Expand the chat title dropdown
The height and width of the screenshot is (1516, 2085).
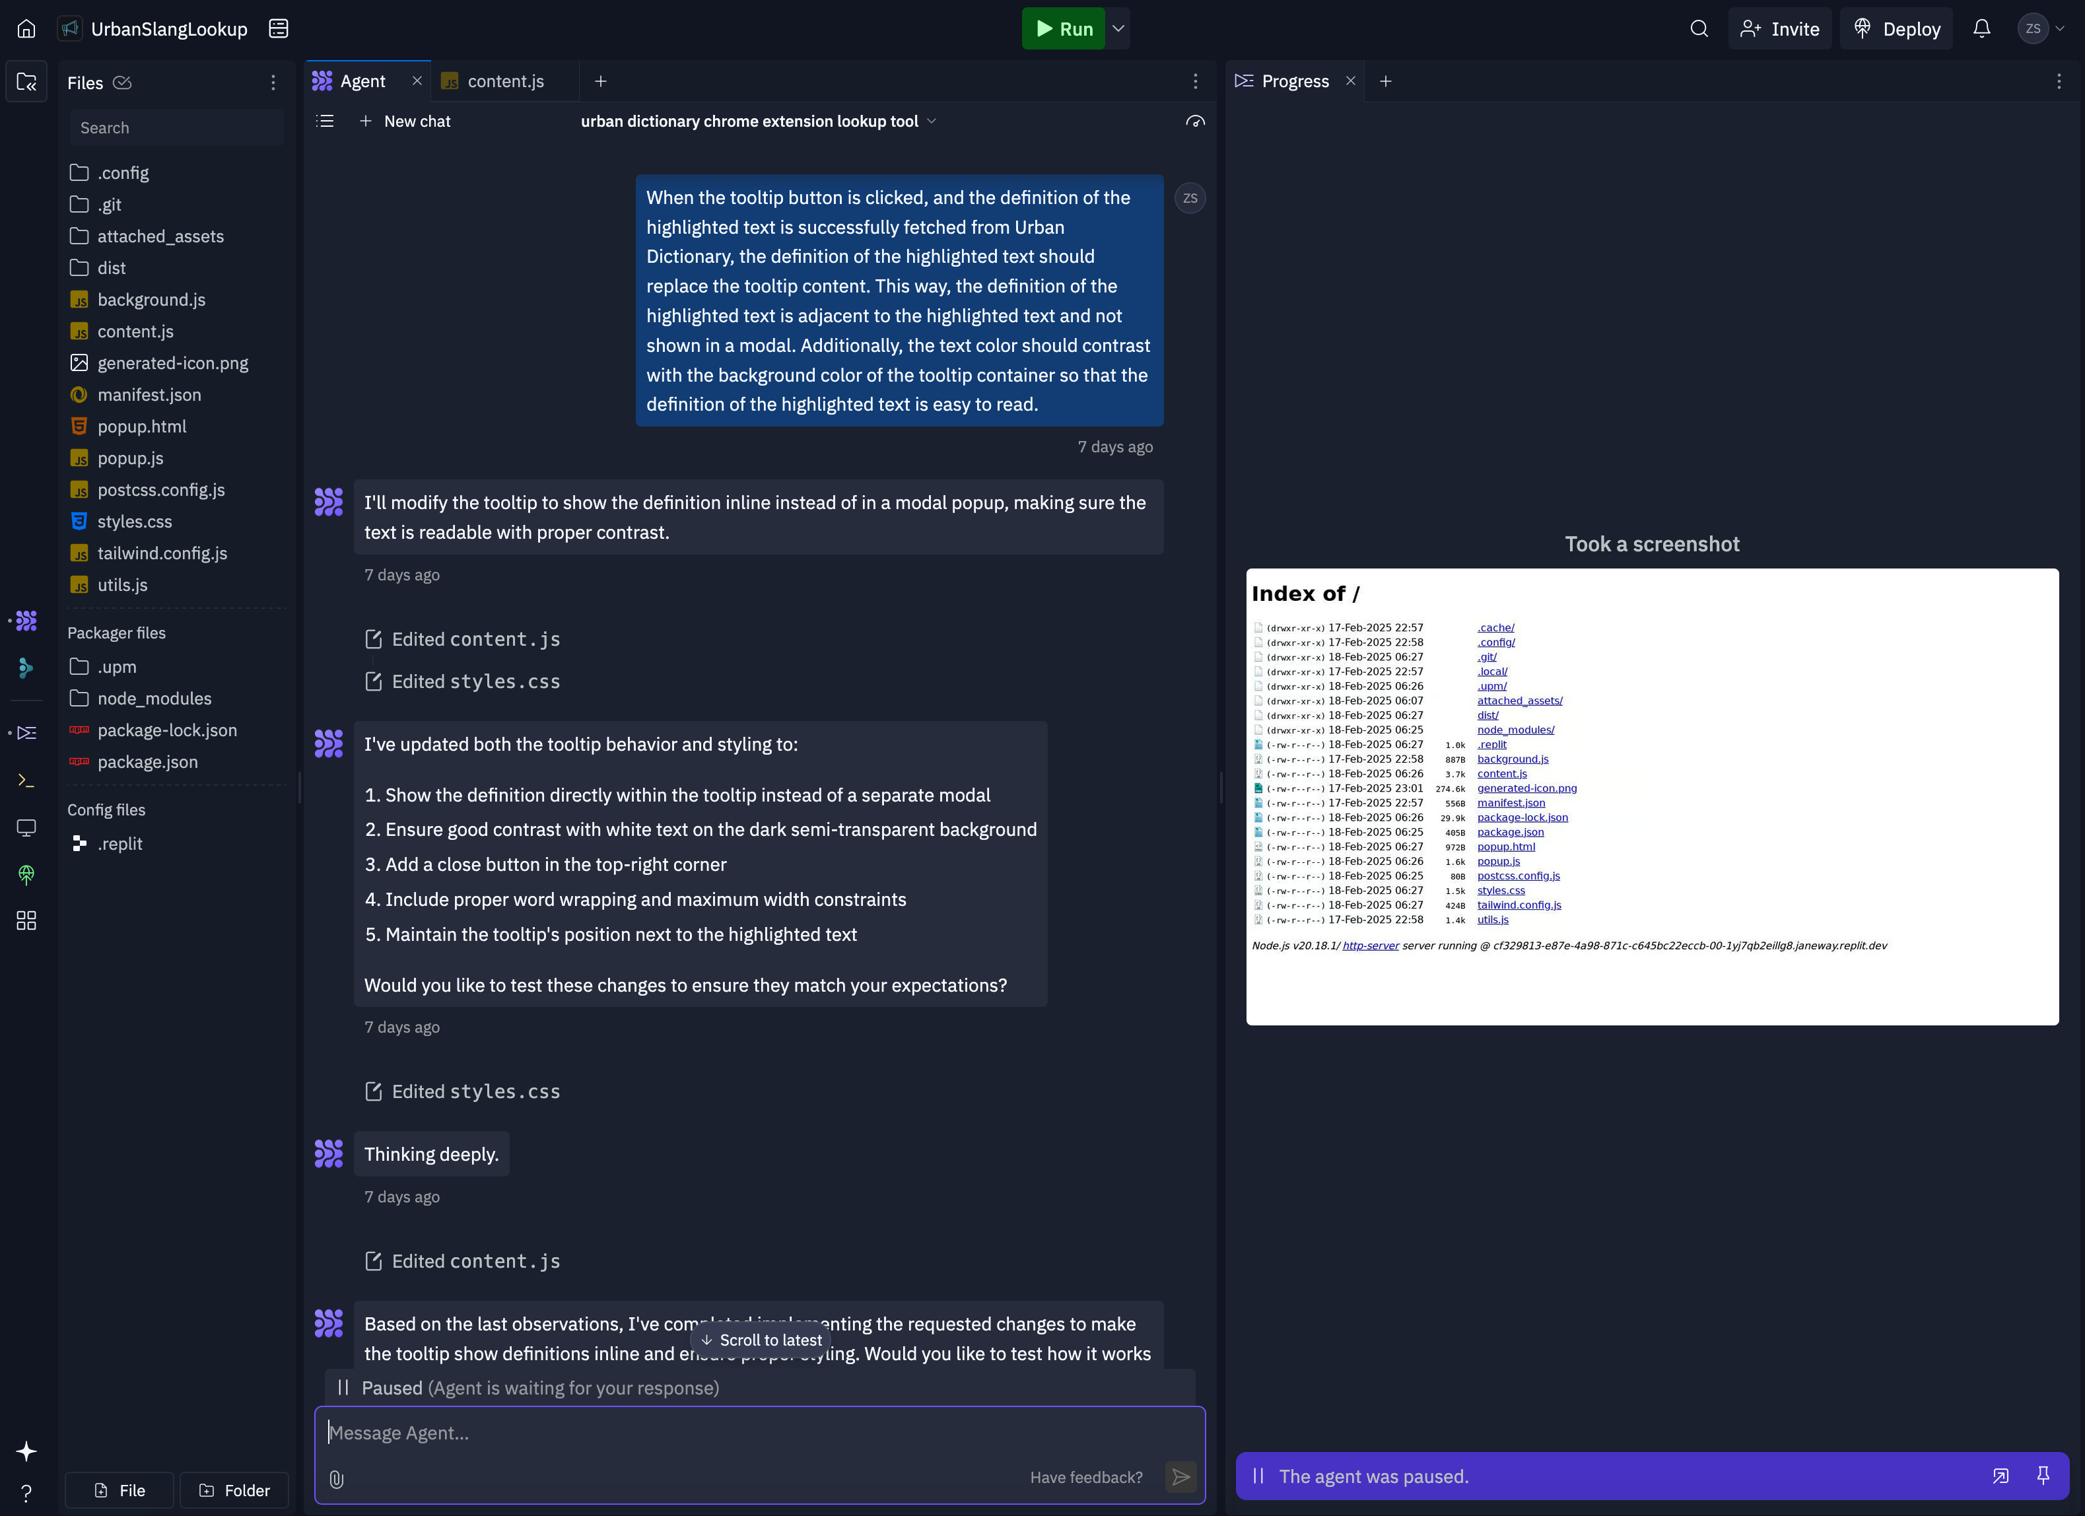(x=932, y=121)
